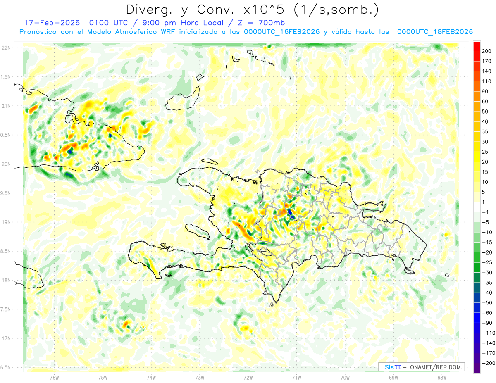Click the 22N latitude axis label
This screenshot has width=496, height=383.
pos(7,48)
